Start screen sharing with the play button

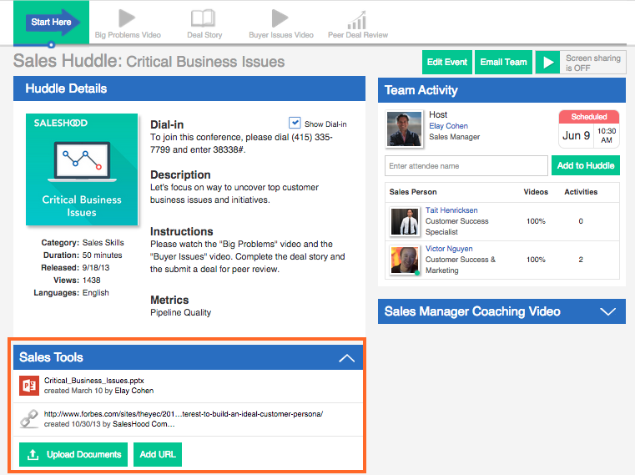coord(548,63)
